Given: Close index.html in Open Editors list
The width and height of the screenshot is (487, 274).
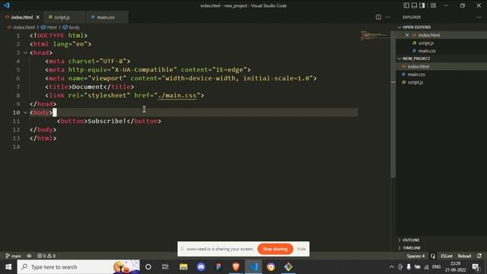Looking at the screenshot, I should (x=407, y=35).
